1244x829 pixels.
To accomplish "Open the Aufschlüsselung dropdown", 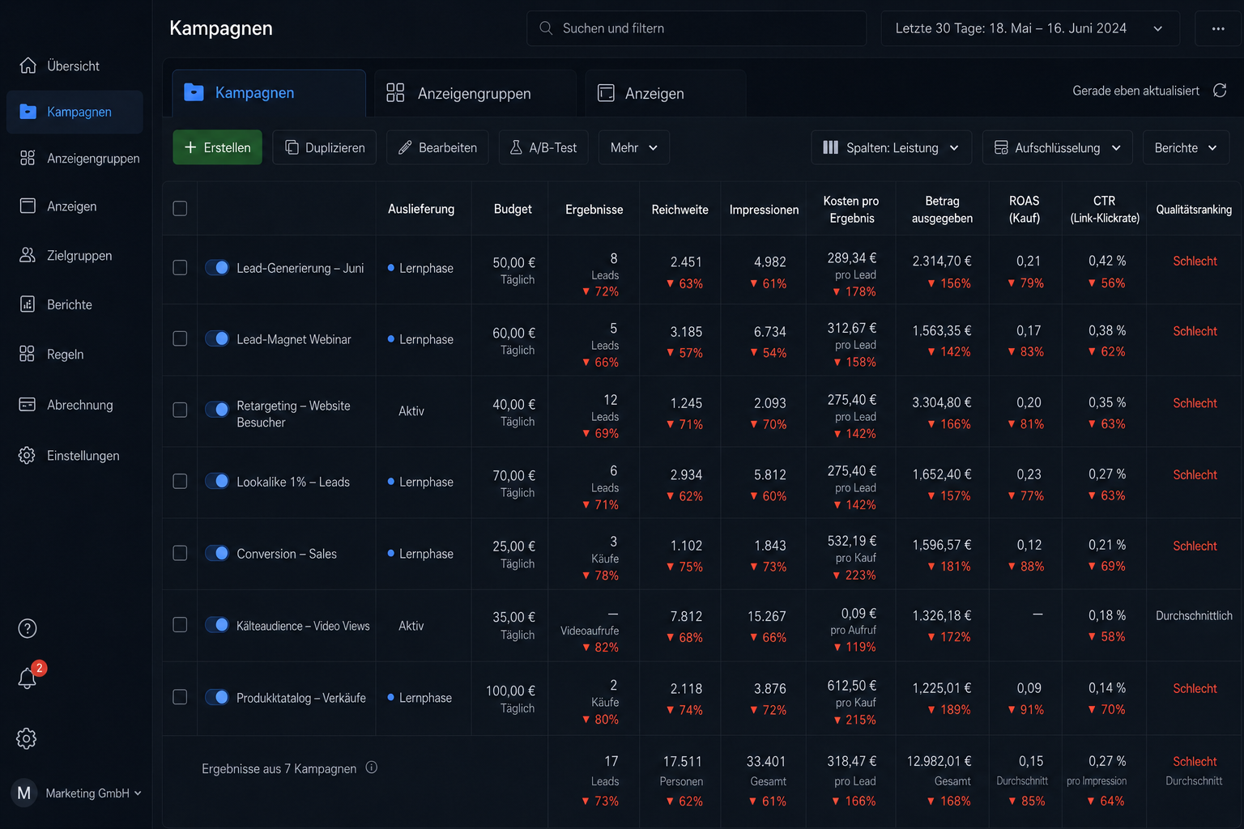I will [1057, 147].
